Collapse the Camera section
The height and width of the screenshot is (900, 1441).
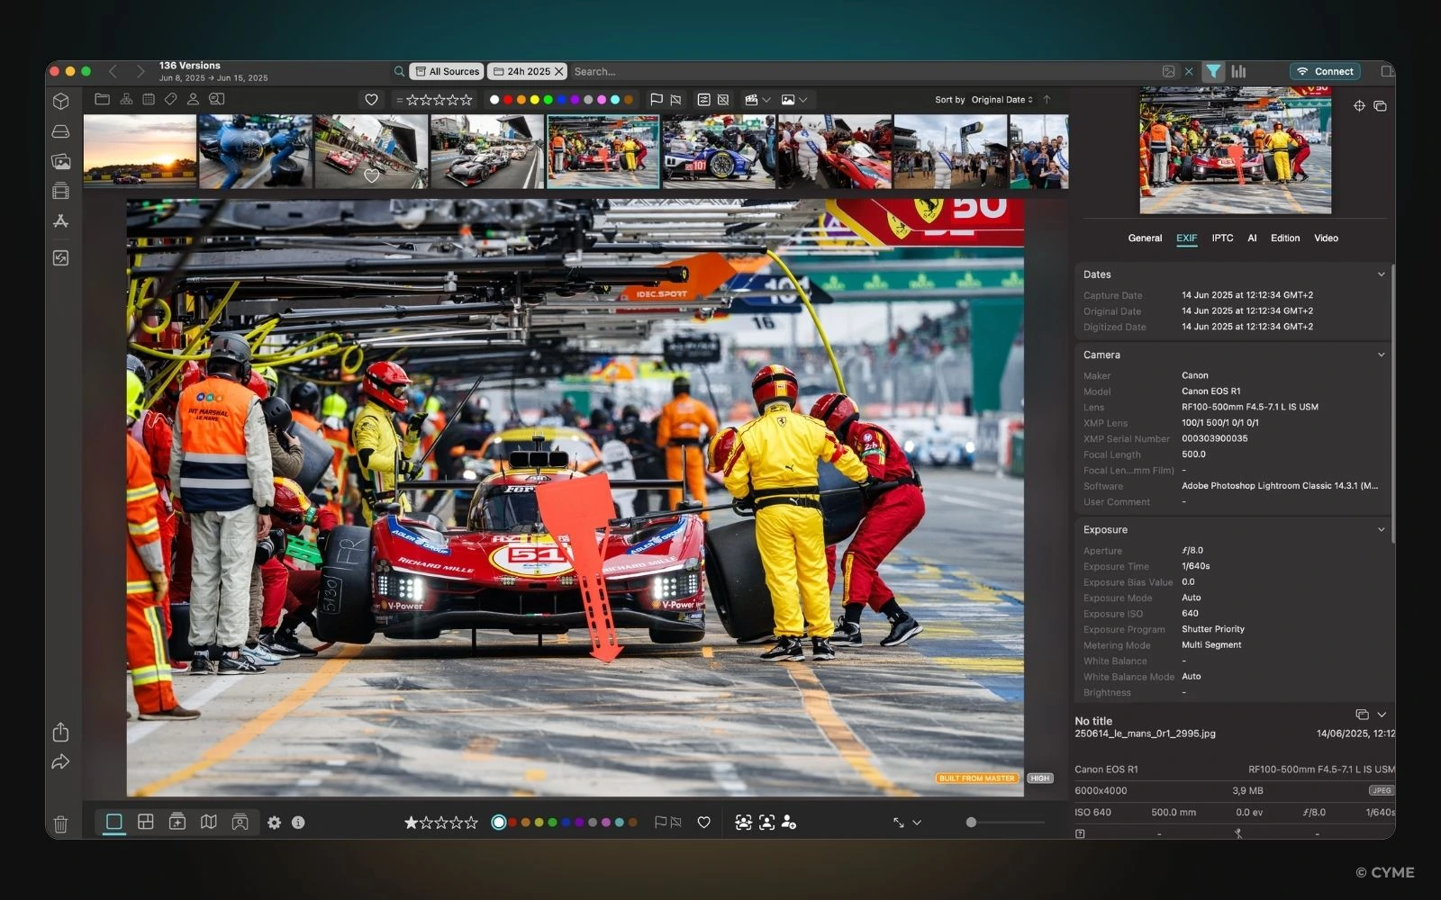pyautogui.click(x=1381, y=355)
